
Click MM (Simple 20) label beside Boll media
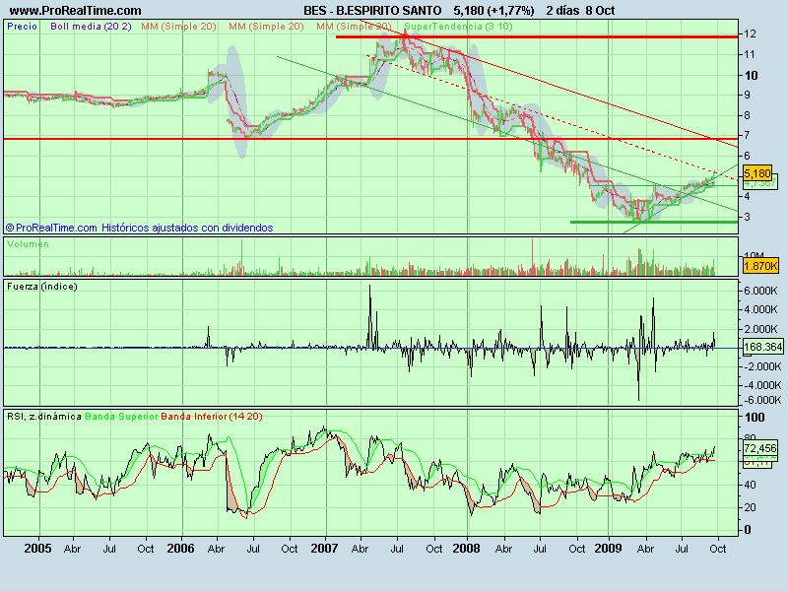point(178,27)
